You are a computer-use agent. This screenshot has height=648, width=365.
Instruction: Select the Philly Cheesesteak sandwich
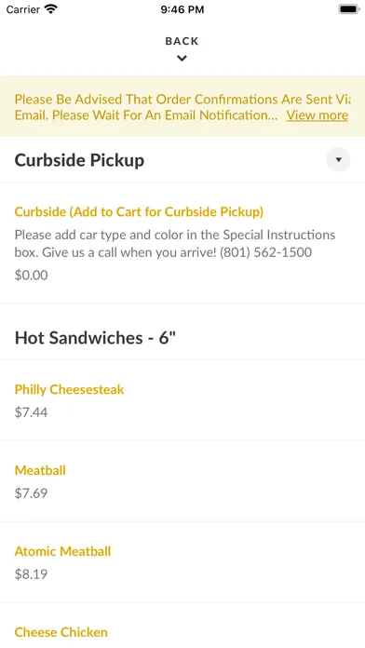[182, 400]
